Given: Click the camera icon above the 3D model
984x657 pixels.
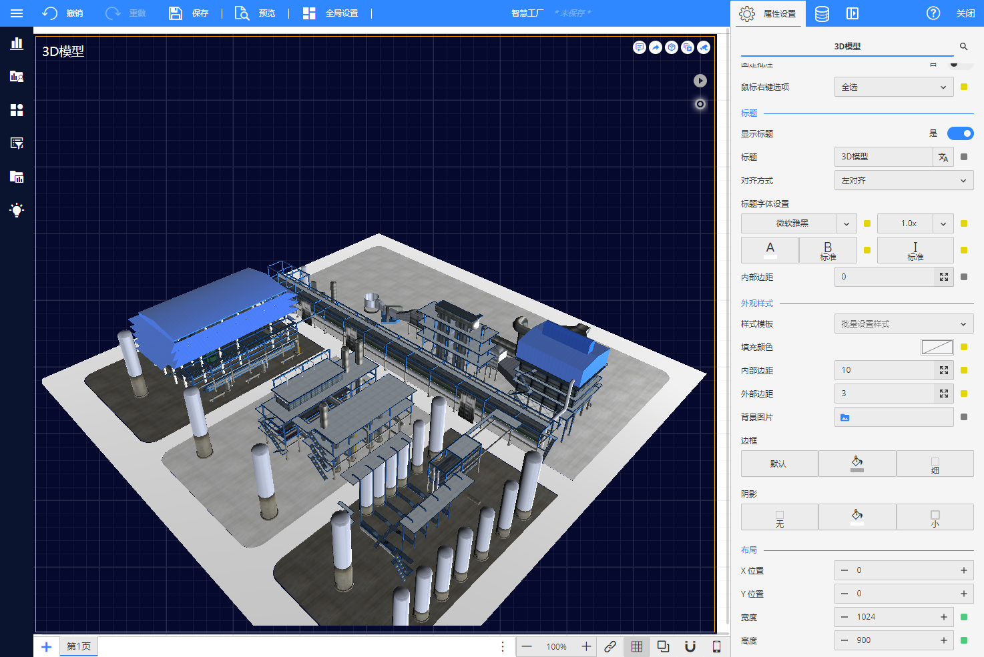Looking at the screenshot, I should [704, 47].
